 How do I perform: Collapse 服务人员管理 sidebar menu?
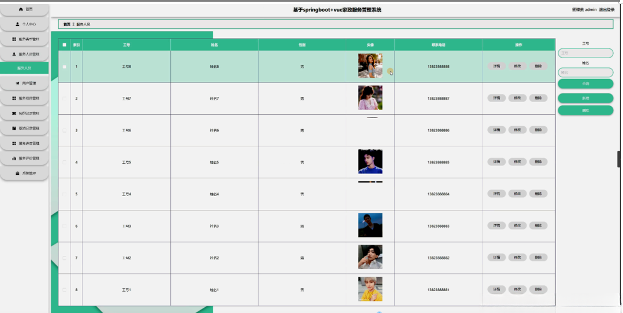[25, 54]
